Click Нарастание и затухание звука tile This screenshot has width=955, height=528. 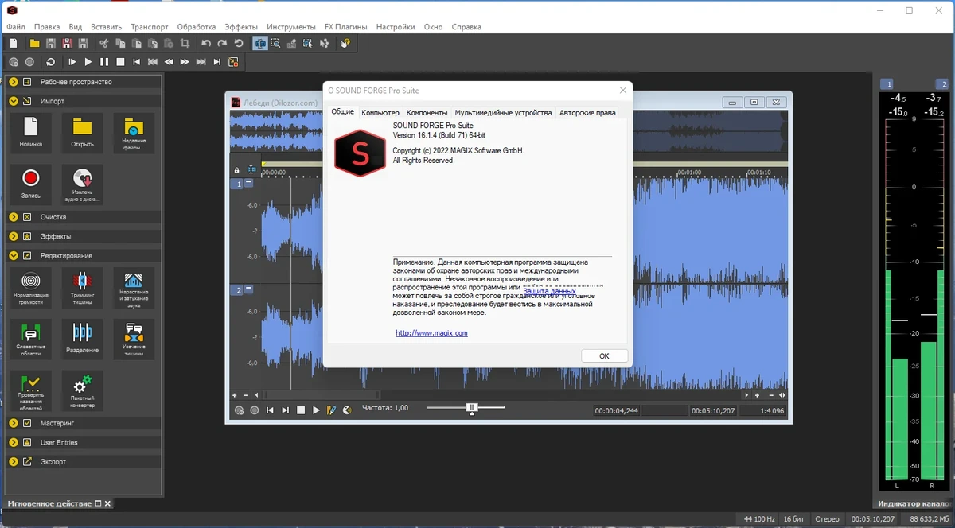(x=134, y=287)
